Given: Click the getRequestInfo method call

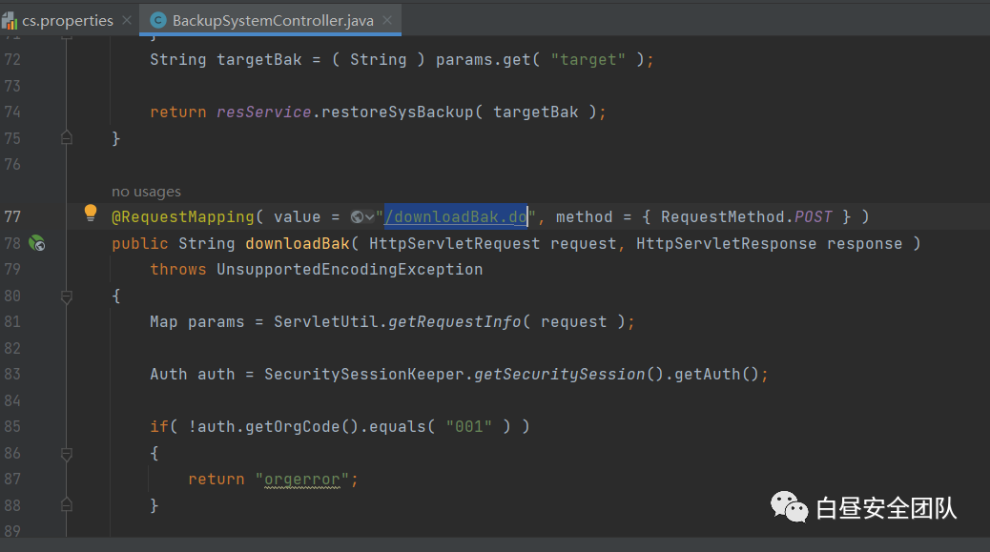Looking at the screenshot, I should click(454, 321).
